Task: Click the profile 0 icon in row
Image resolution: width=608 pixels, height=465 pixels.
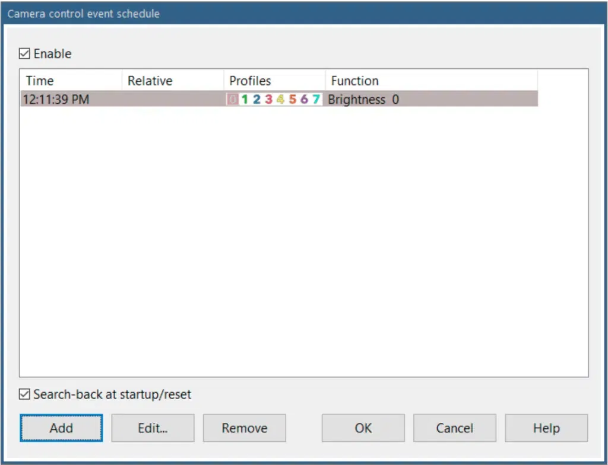Action: coord(233,100)
